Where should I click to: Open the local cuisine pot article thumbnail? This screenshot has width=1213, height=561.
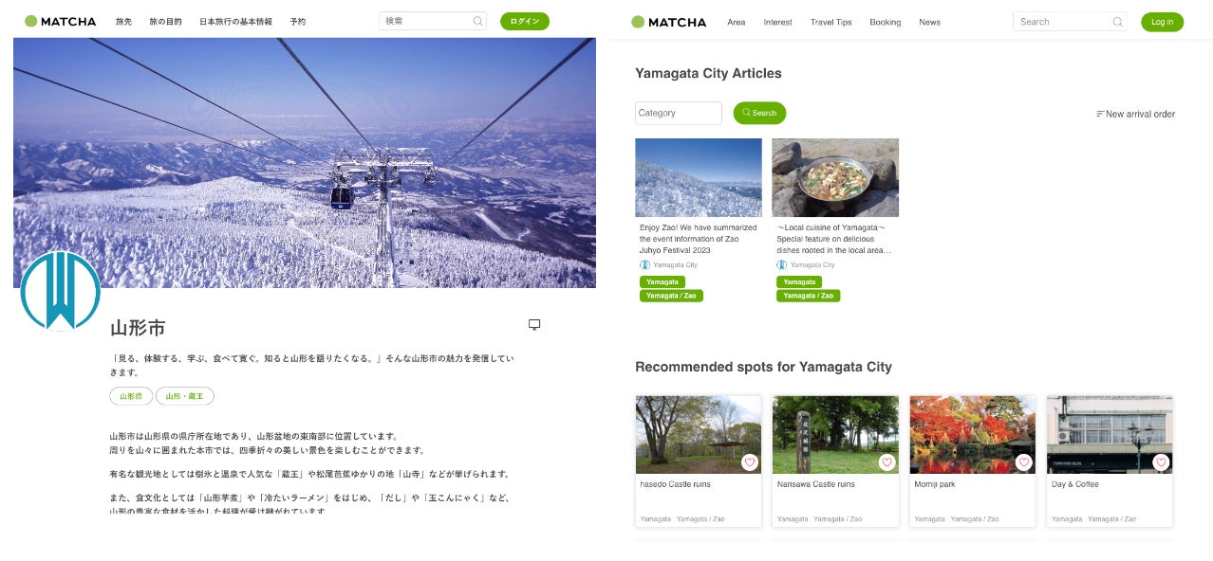(835, 177)
